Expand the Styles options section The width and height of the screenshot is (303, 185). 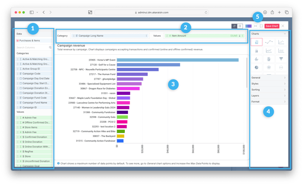tap(269, 84)
